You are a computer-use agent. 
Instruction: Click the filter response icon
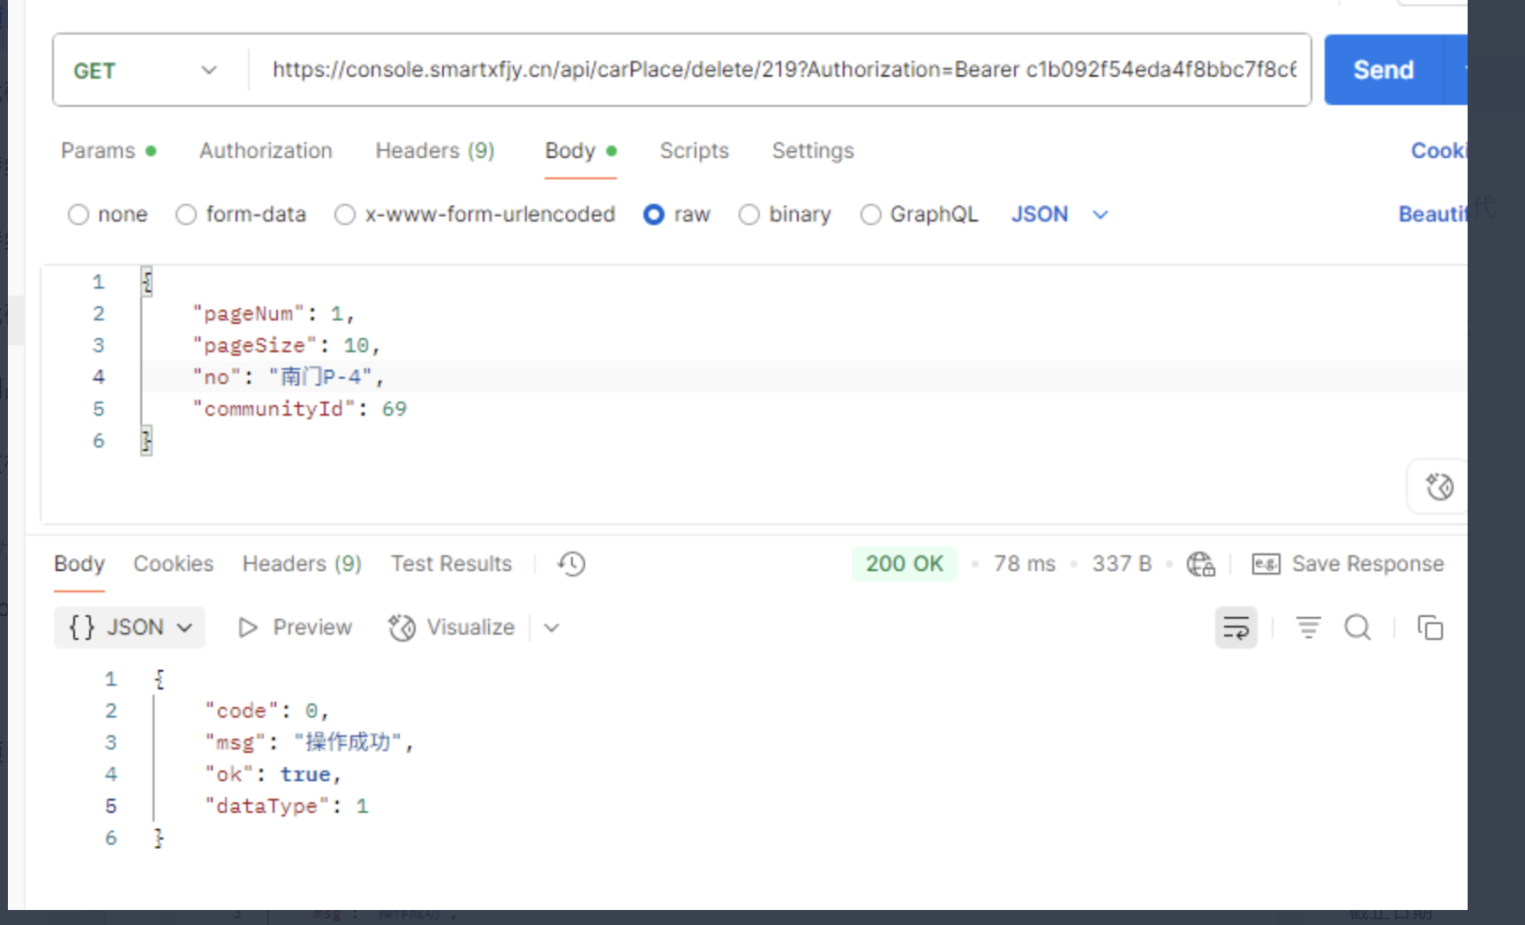pos(1308,628)
